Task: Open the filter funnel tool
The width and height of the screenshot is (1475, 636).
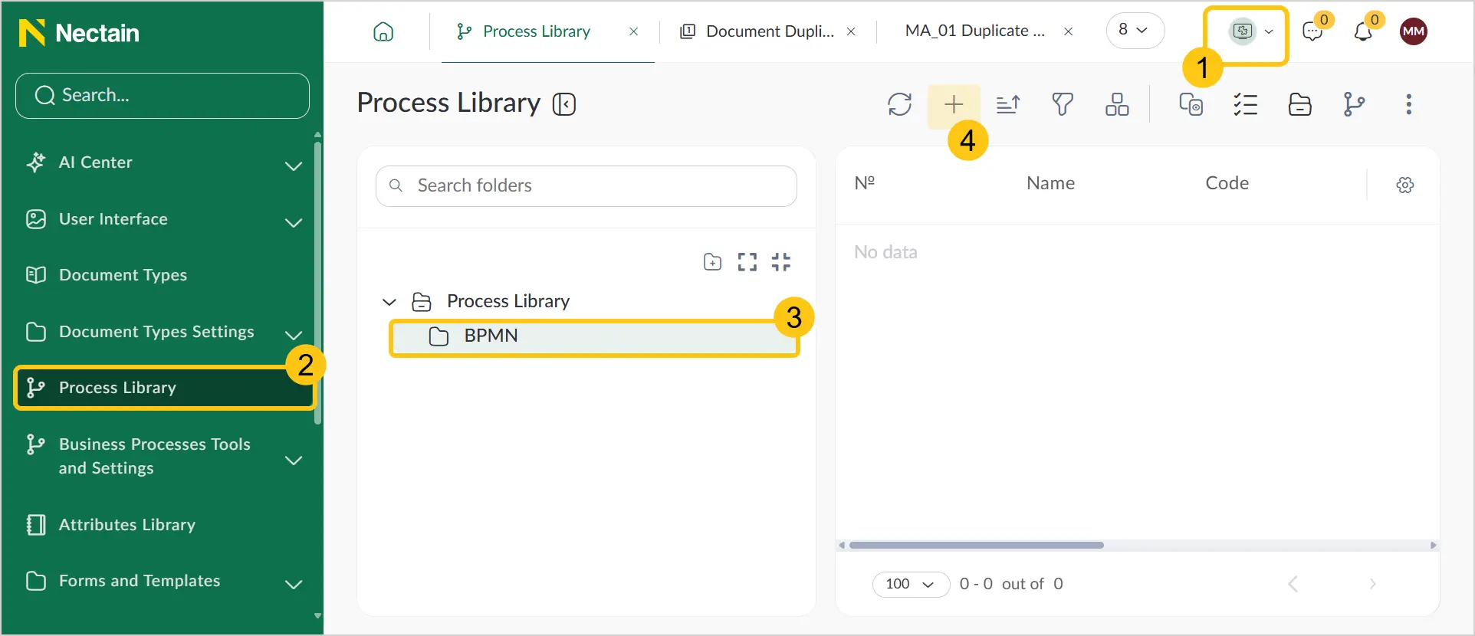Action: (1063, 104)
